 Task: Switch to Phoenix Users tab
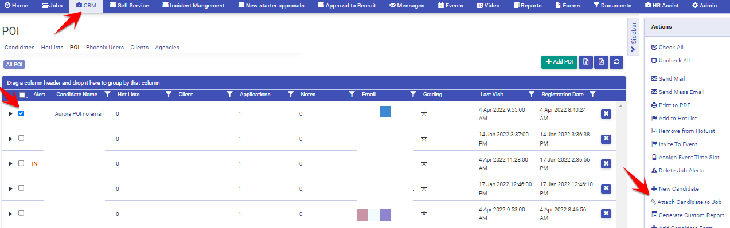(105, 48)
